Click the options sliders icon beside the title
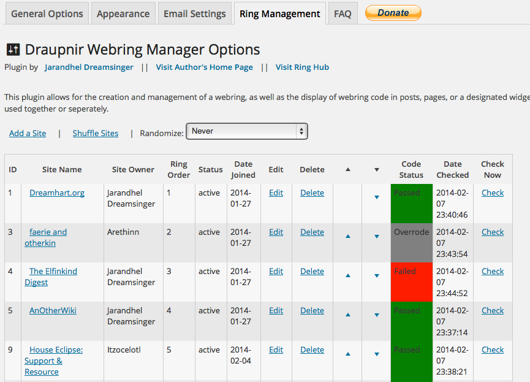Viewport: 530px width, 382px height. click(x=13, y=50)
